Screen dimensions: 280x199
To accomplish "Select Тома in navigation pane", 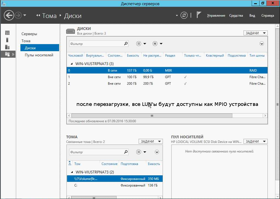I will coord(26,41).
